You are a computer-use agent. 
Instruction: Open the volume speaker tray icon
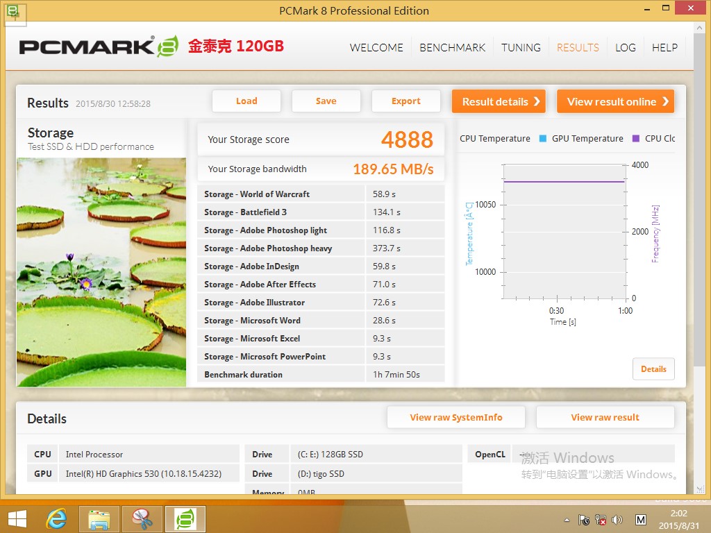click(617, 520)
